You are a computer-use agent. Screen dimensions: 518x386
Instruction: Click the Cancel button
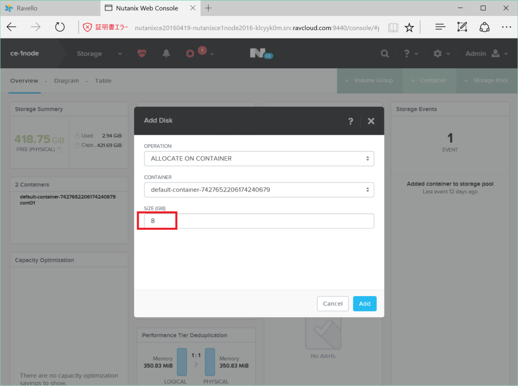coord(333,304)
